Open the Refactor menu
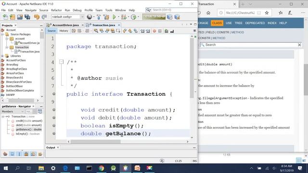 click(x=56, y=10)
